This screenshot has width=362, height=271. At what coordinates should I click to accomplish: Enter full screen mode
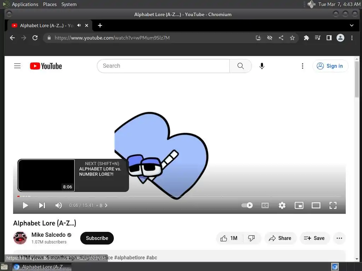point(333,205)
